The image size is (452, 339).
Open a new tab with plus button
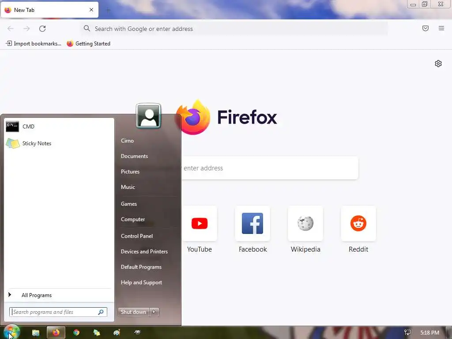[x=108, y=11]
